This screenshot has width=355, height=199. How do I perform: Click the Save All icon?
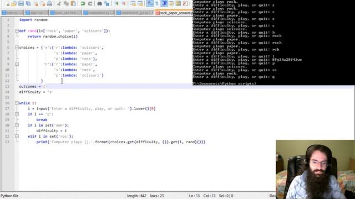[x=28, y=3]
